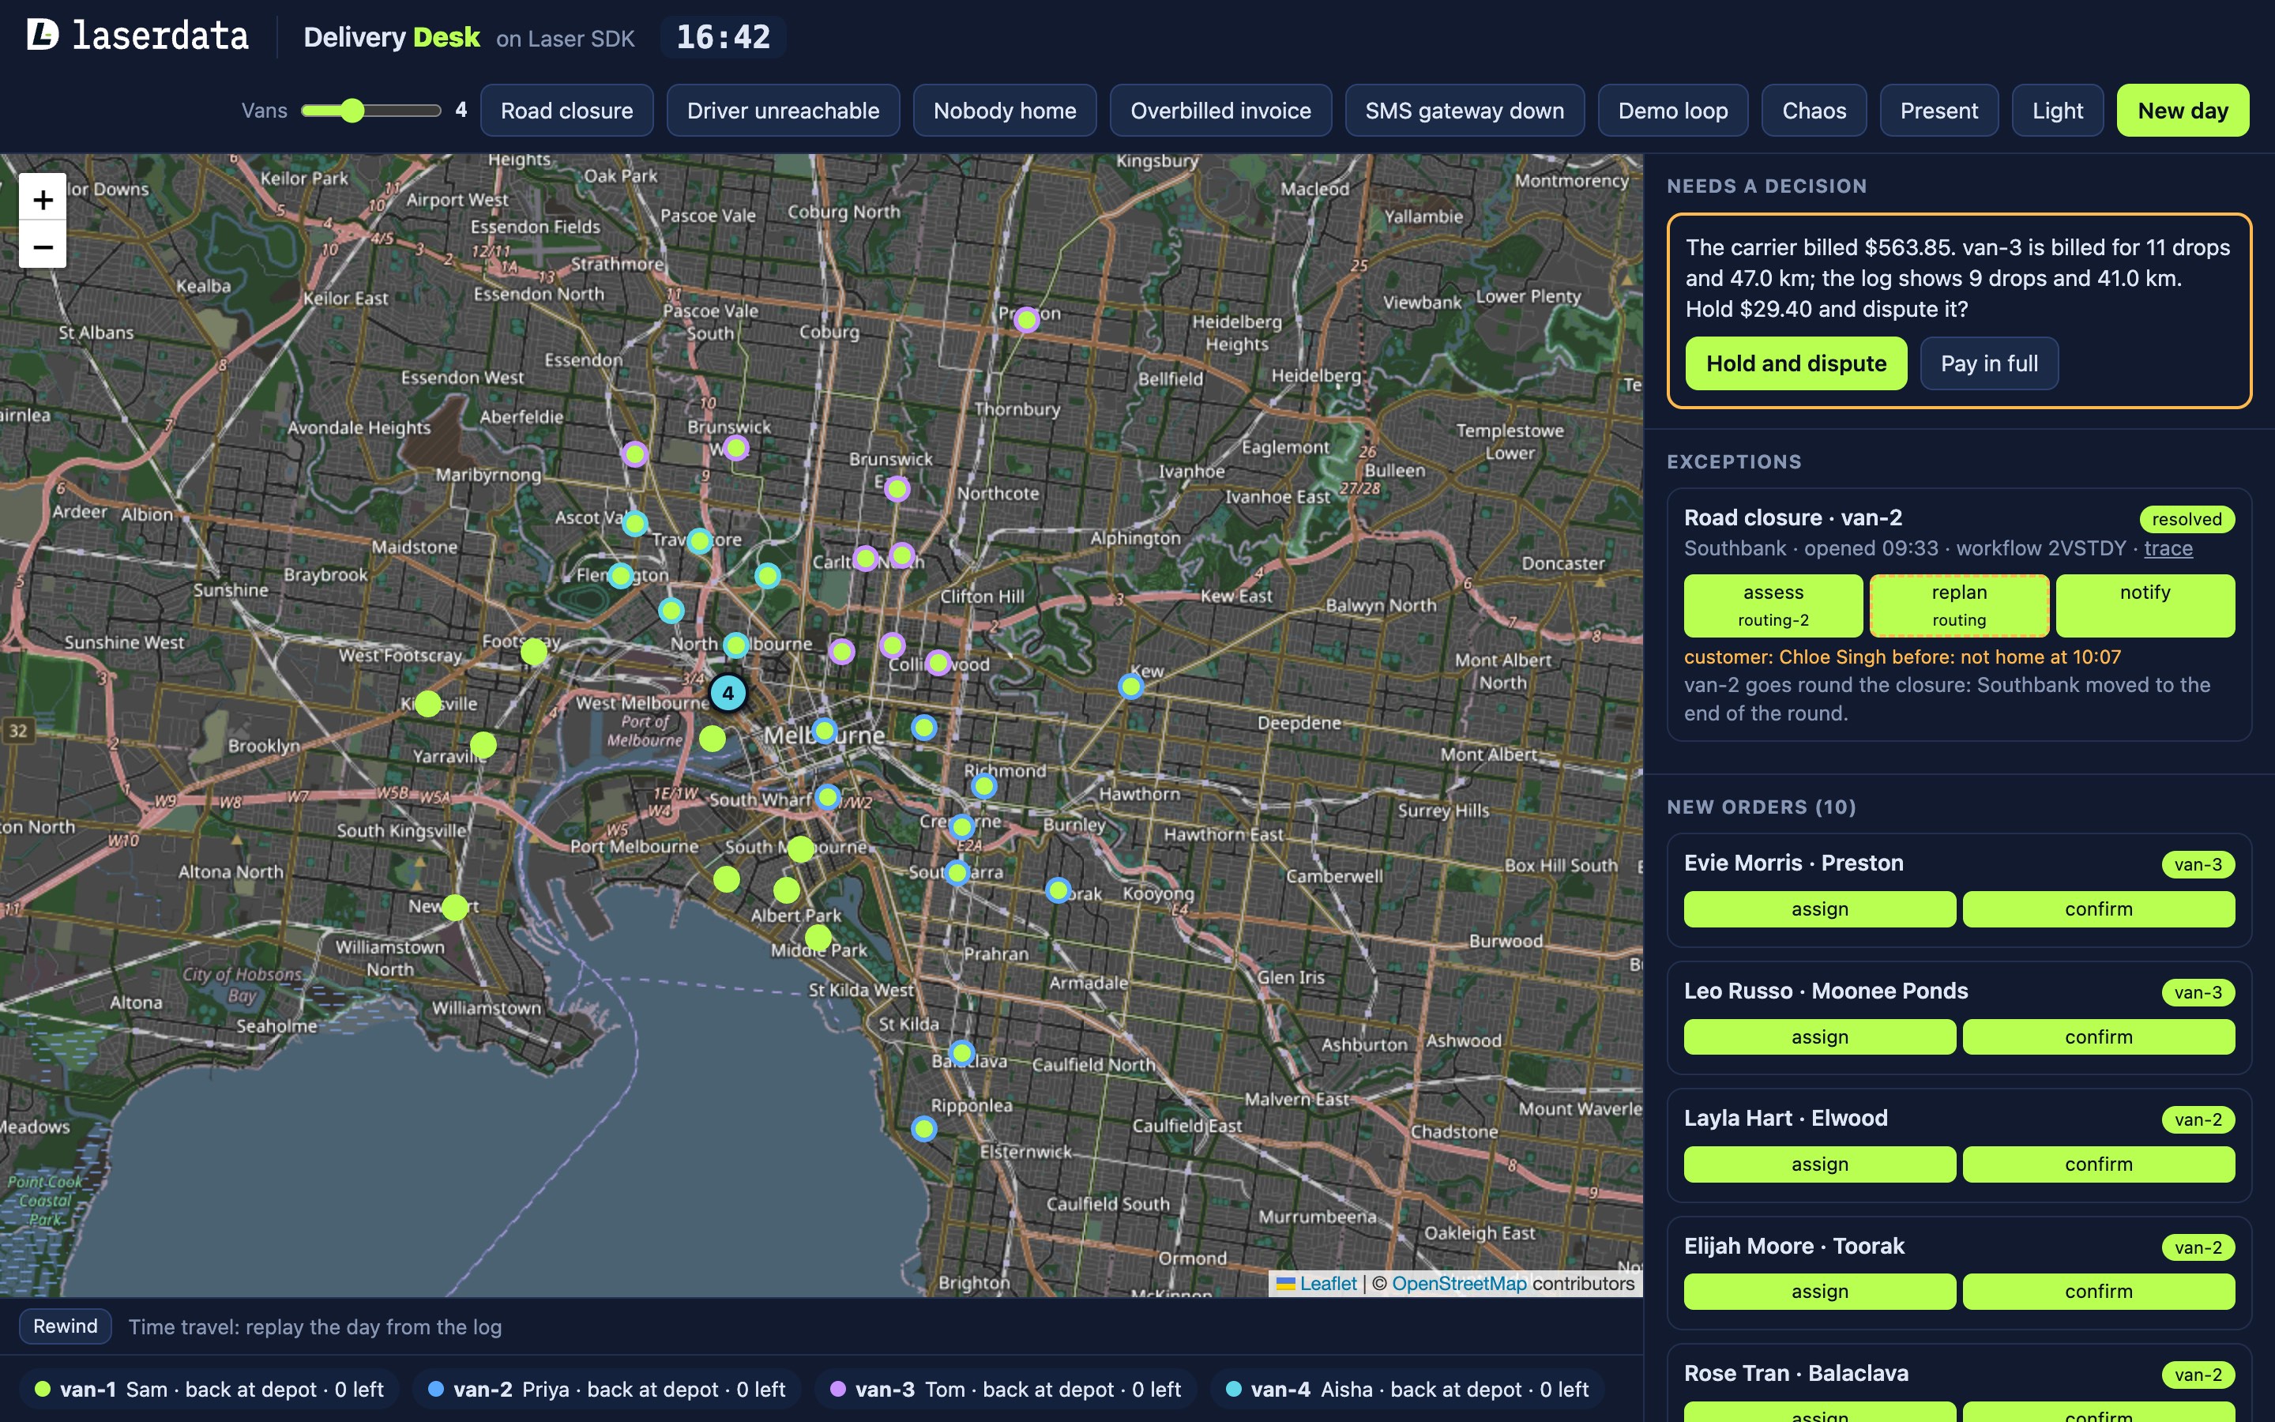Toggle Present mode
The height and width of the screenshot is (1422, 2275).
pos(1938,110)
